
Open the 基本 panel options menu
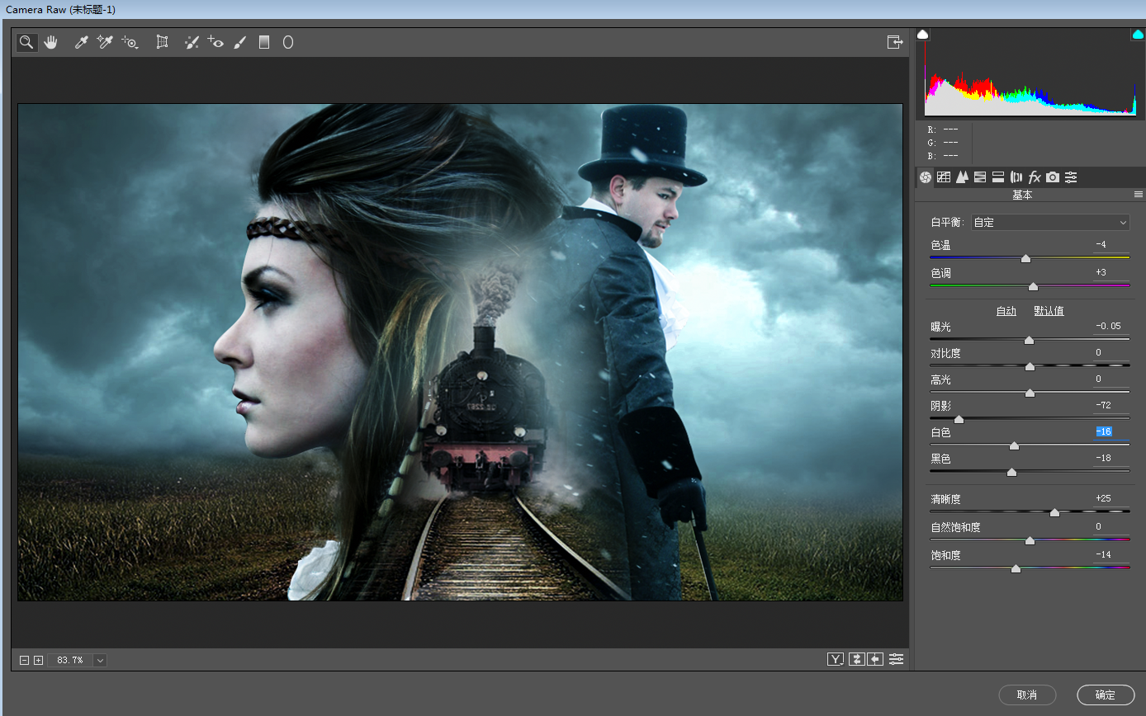coord(1139,195)
